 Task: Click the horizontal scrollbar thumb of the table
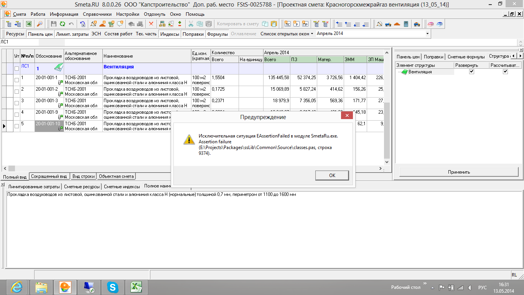(x=12, y=168)
